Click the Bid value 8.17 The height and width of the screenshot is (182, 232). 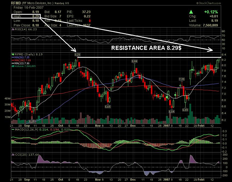58,12
